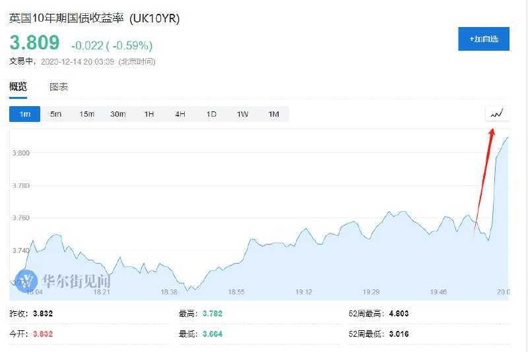
Task: Click the 52周最高 value 4.803
Action: pos(399,314)
